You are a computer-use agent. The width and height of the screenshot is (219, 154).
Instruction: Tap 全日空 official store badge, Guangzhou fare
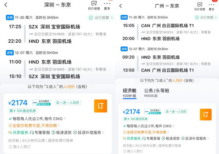tap(153, 112)
